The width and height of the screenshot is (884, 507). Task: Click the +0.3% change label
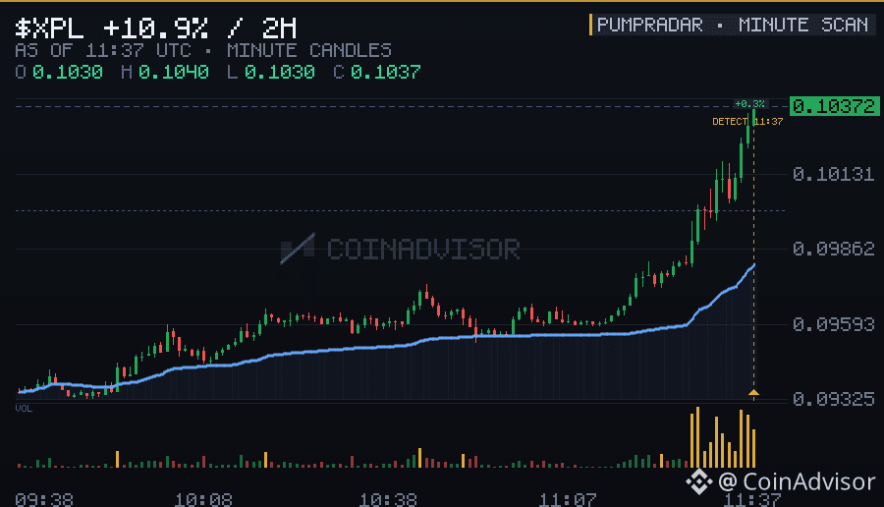[749, 104]
